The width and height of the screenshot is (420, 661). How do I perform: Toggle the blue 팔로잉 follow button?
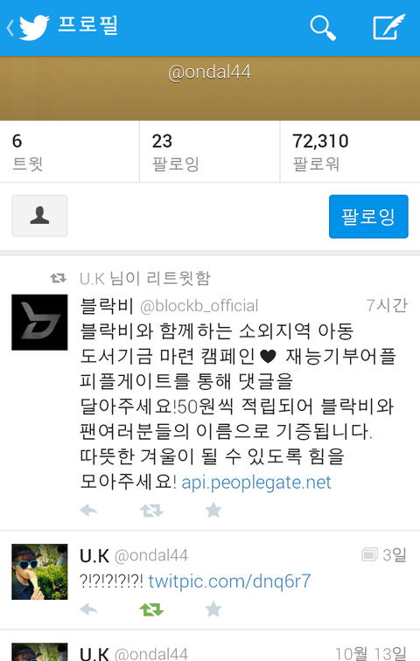368,216
